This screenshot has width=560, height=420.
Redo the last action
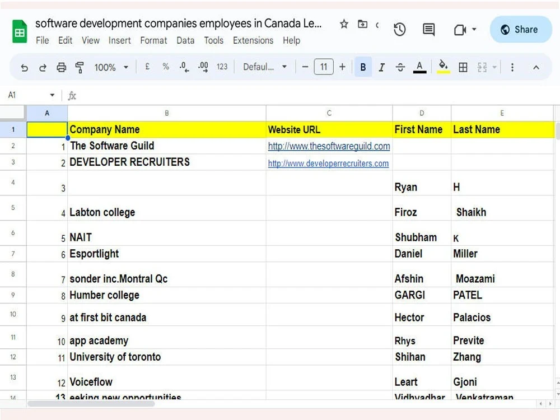tap(43, 67)
